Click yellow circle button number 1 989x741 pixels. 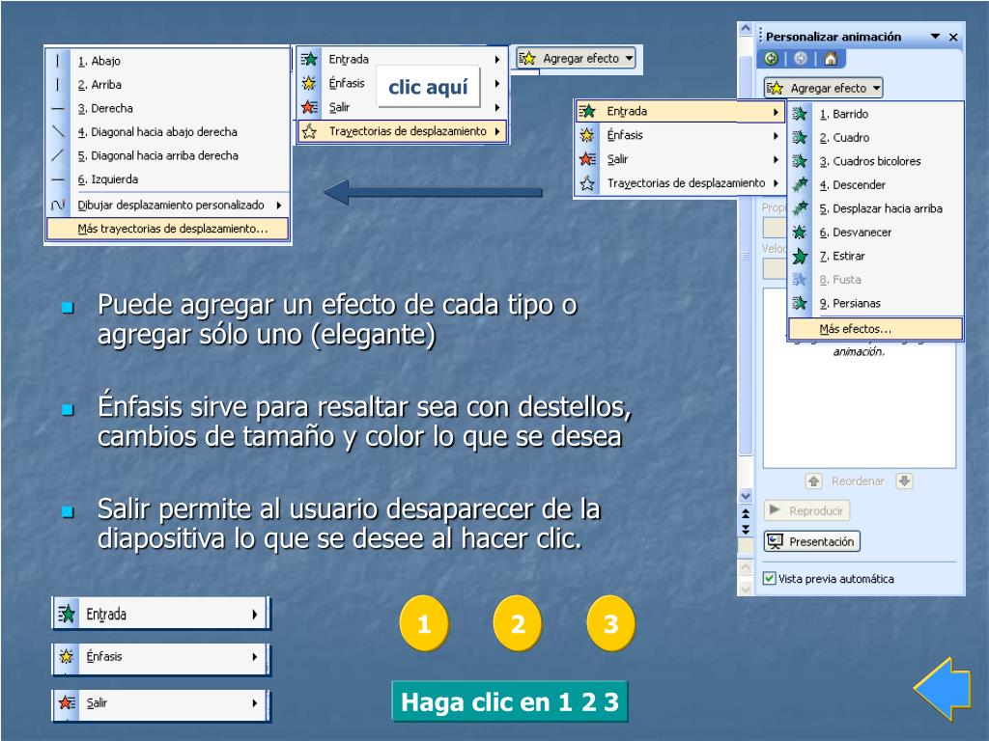click(x=424, y=624)
